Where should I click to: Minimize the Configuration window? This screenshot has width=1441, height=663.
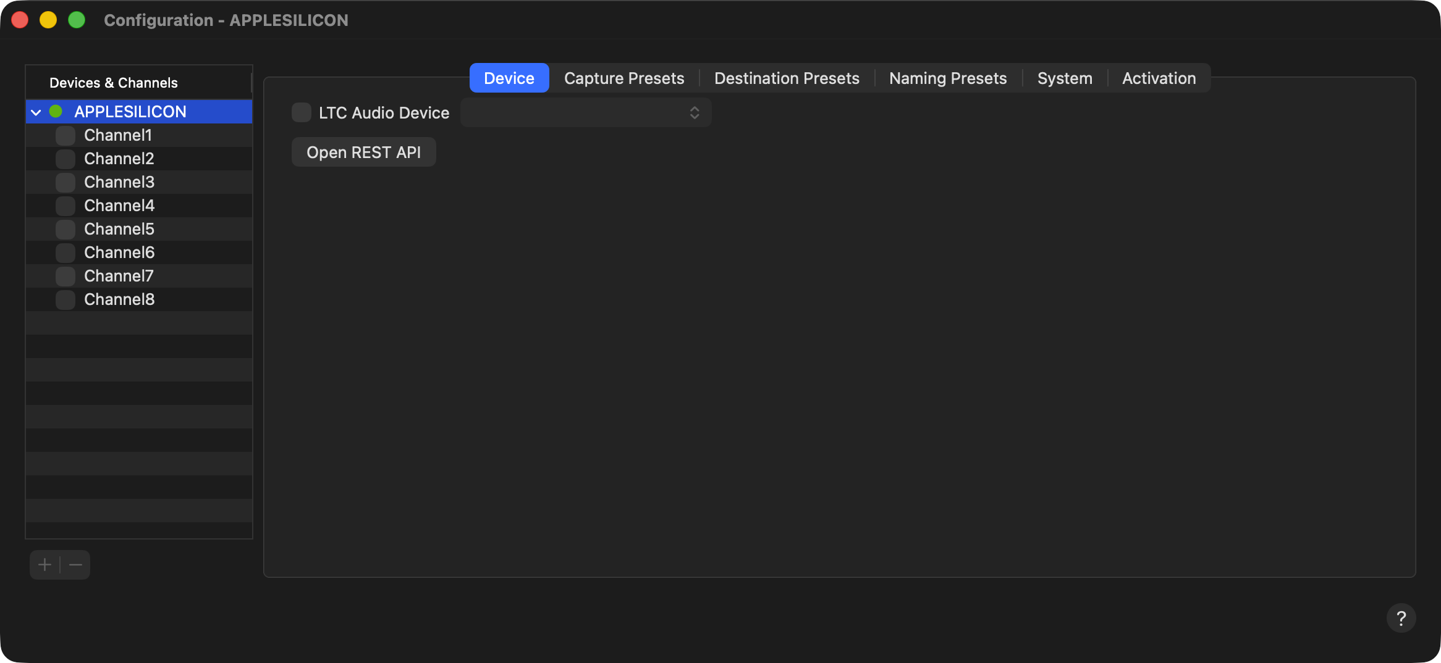point(48,20)
